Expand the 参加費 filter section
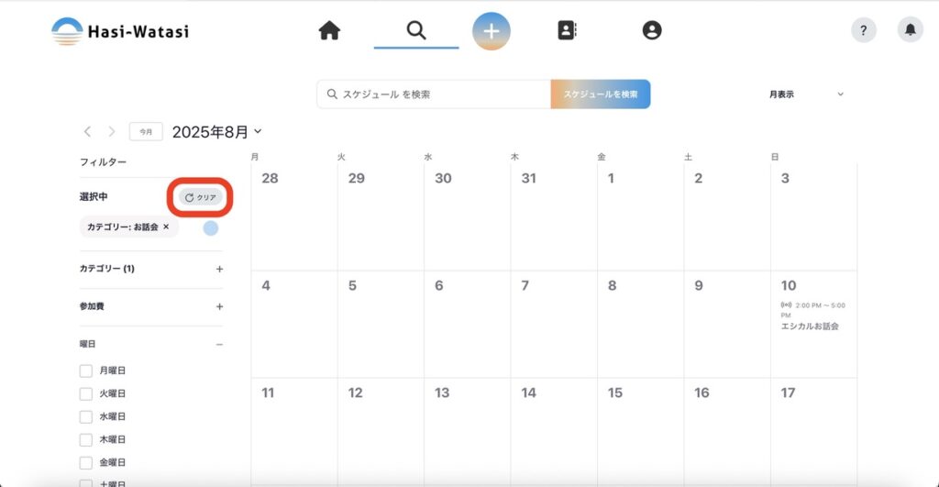 pyautogui.click(x=219, y=306)
